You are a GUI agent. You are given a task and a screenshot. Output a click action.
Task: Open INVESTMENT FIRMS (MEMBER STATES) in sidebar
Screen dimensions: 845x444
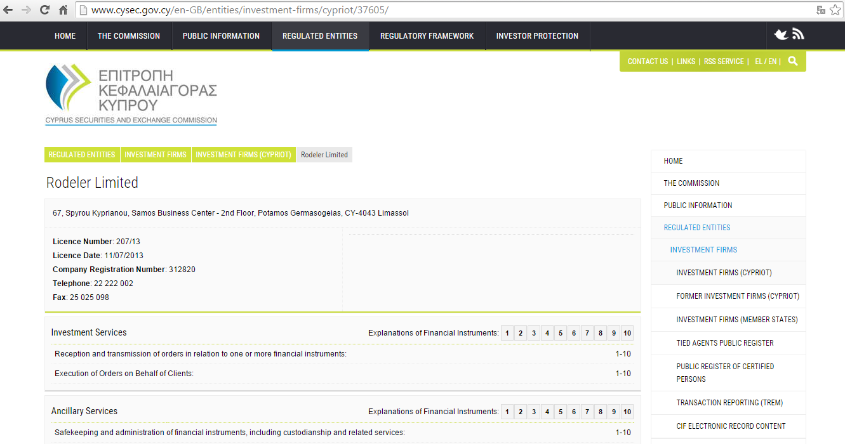pos(728,320)
